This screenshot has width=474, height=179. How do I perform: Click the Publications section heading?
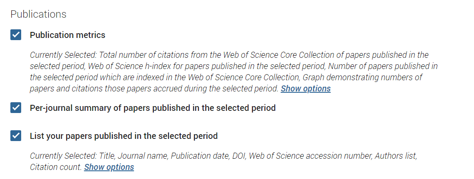tap(38, 14)
